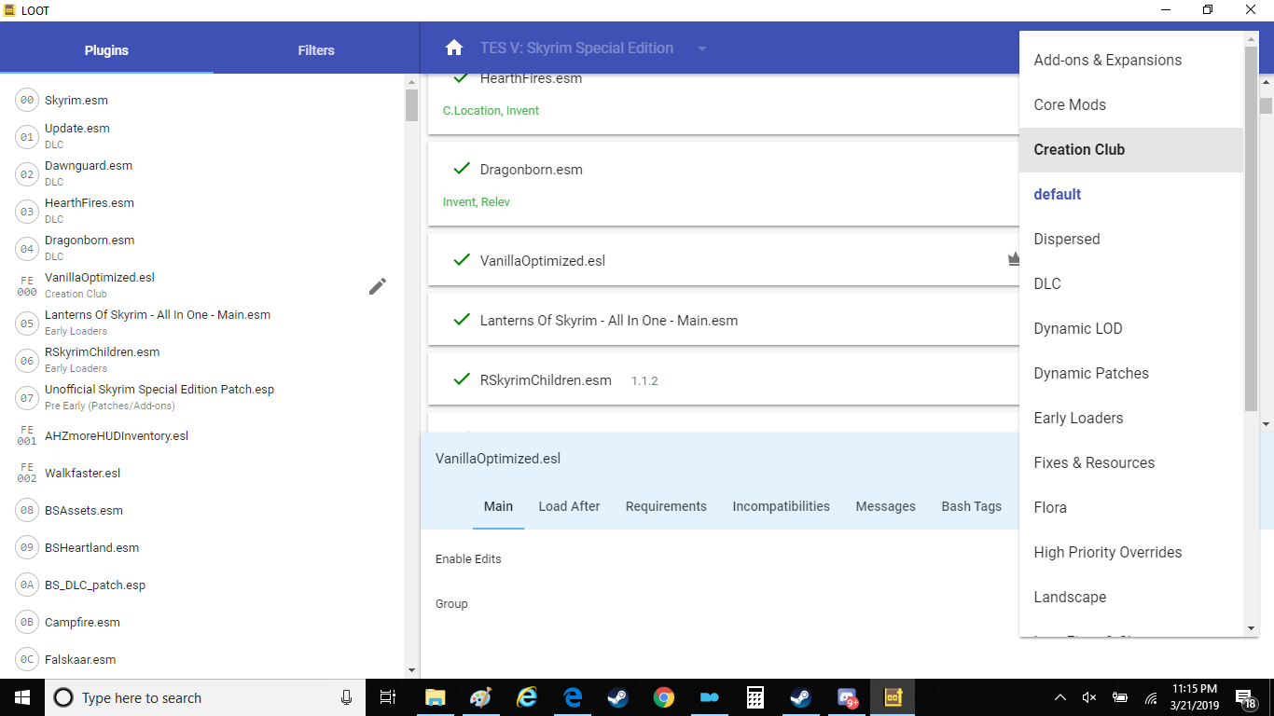The width and height of the screenshot is (1274, 716).
Task: Open the Load After tab
Action: (x=569, y=506)
